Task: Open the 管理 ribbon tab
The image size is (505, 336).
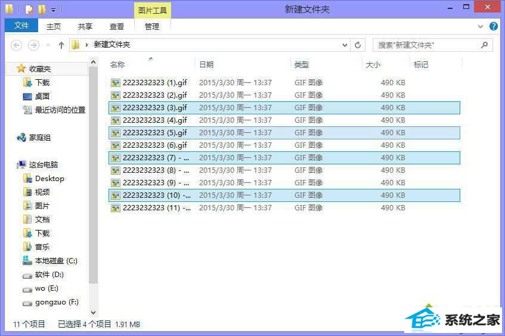Action: point(152,26)
